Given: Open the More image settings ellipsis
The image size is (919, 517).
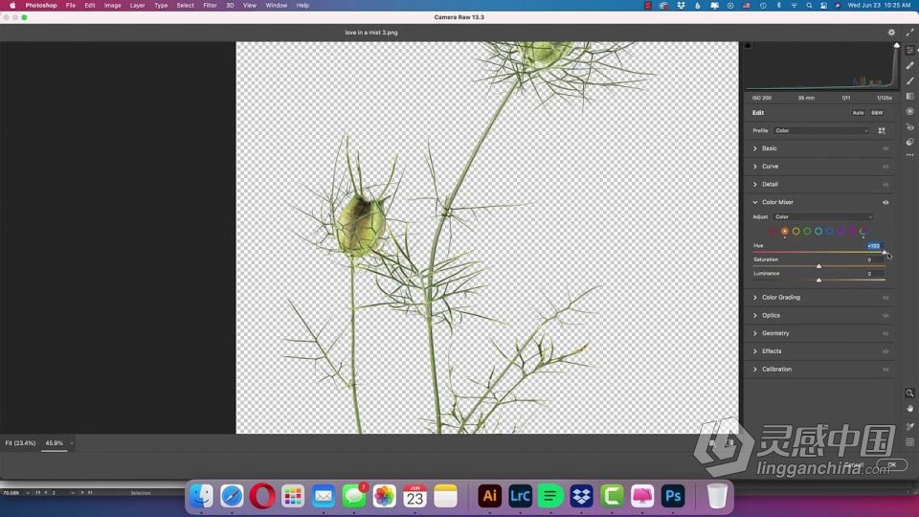Looking at the screenshot, I should point(909,155).
